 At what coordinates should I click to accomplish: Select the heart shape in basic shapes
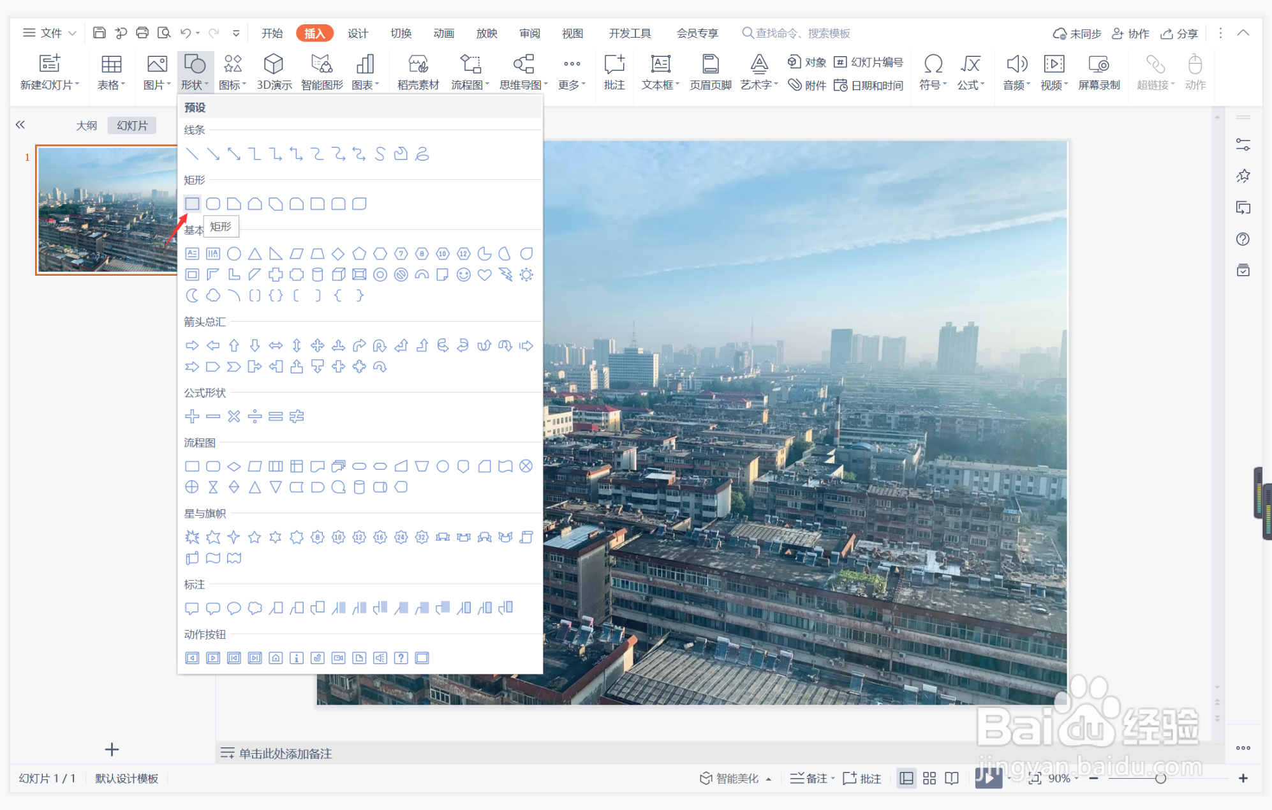(x=485, y=274)
